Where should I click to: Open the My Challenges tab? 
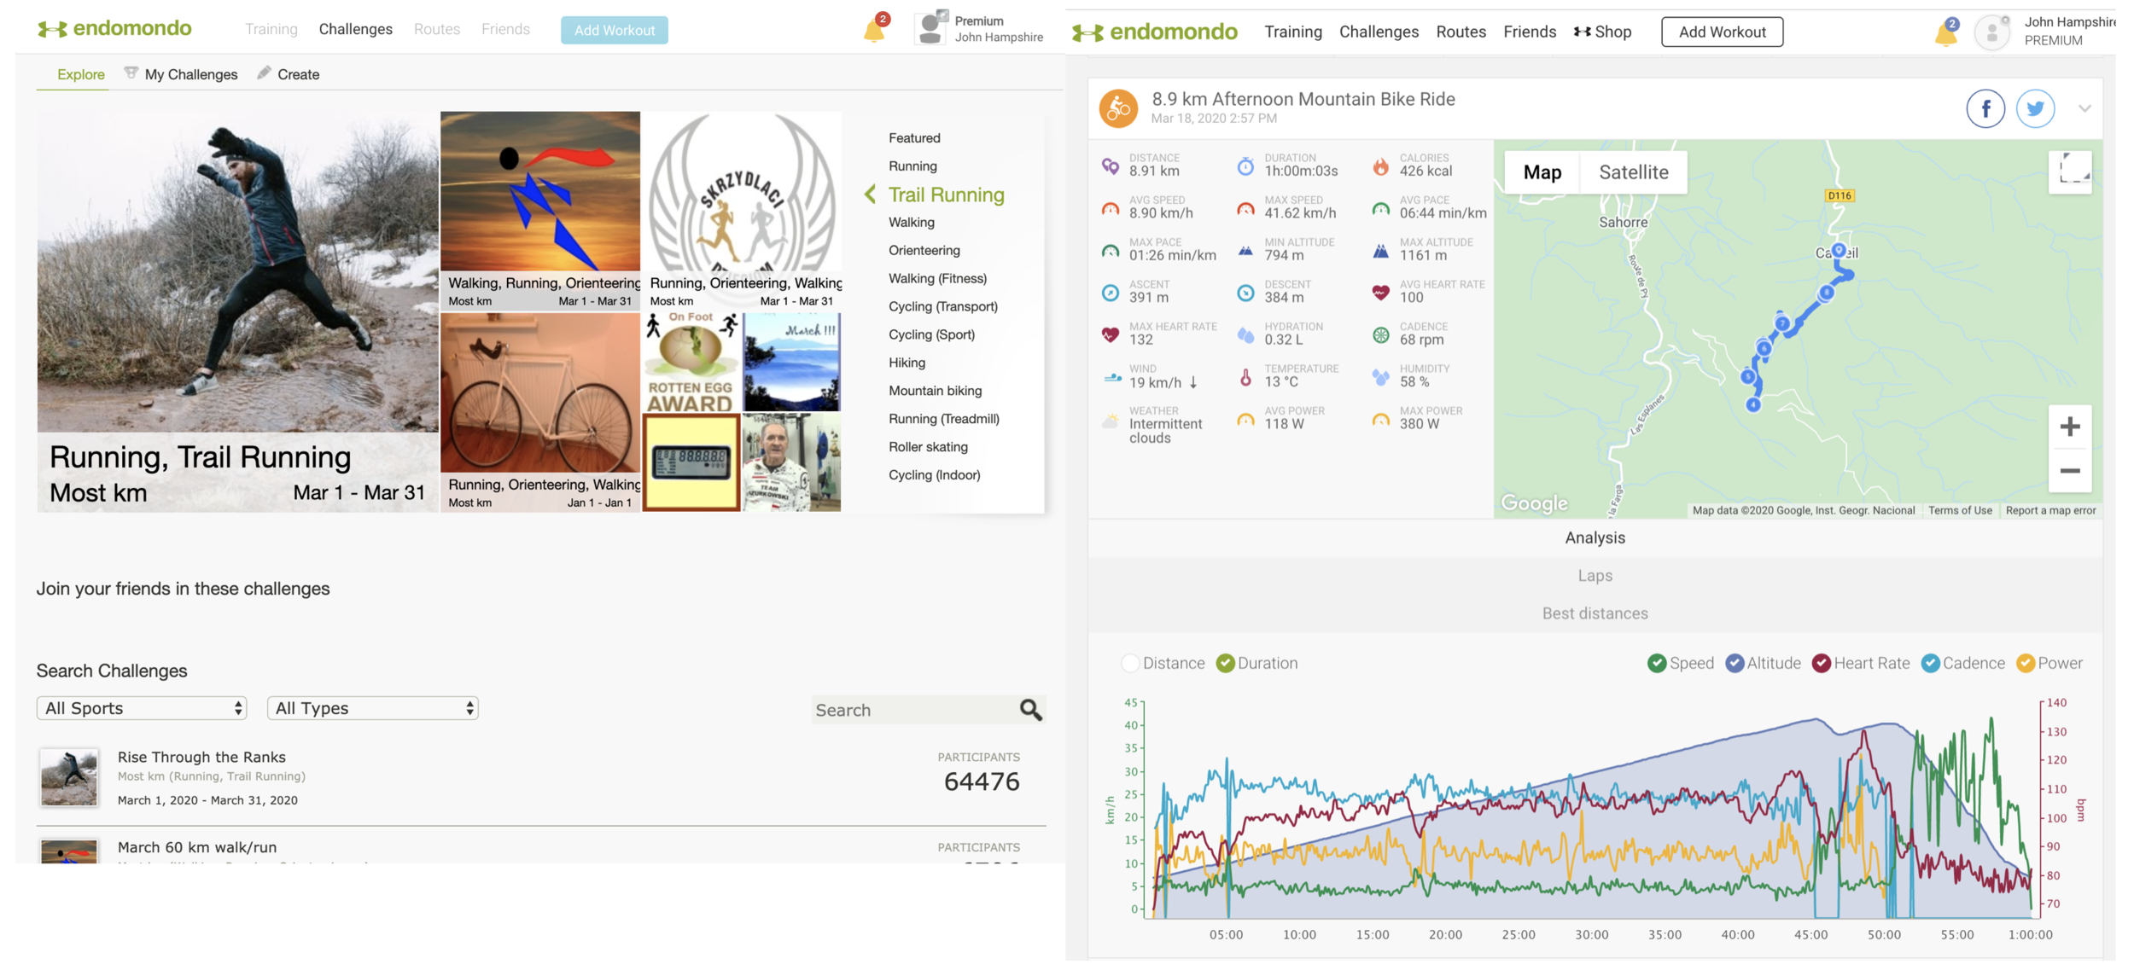(x=181, y=74)
